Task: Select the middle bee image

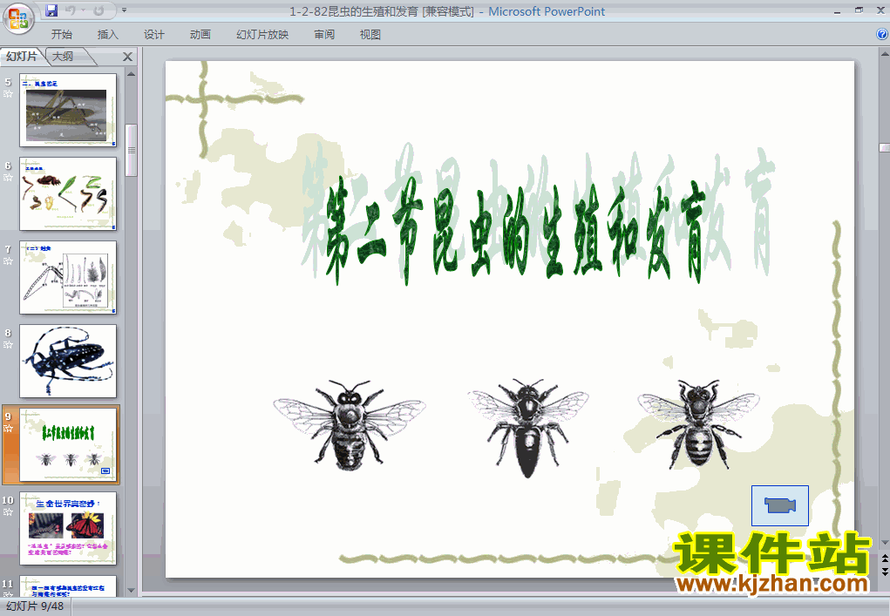Action: coord(528,429)
